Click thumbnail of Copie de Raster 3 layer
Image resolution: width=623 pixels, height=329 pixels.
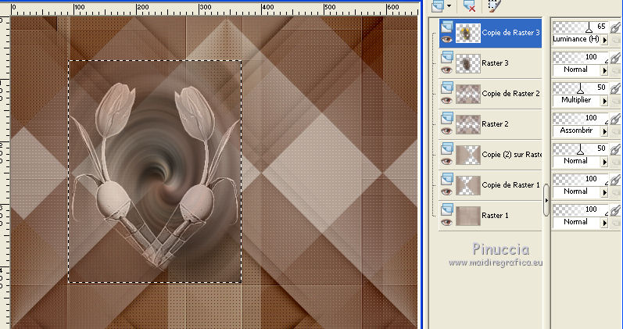tap(468, 34)
